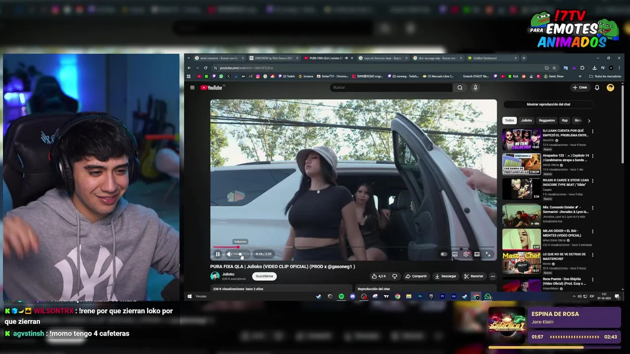Open WhatsApp from the taskbar
630x354 pixels.
tap(488, 296)
